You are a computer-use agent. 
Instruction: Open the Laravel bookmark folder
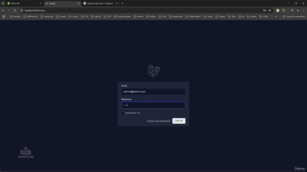(x=61, y=17)
